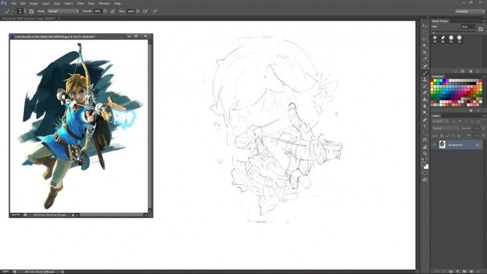
Task: Open the Opacity slider arrow in options bar
Action: (x=105, y=11)
